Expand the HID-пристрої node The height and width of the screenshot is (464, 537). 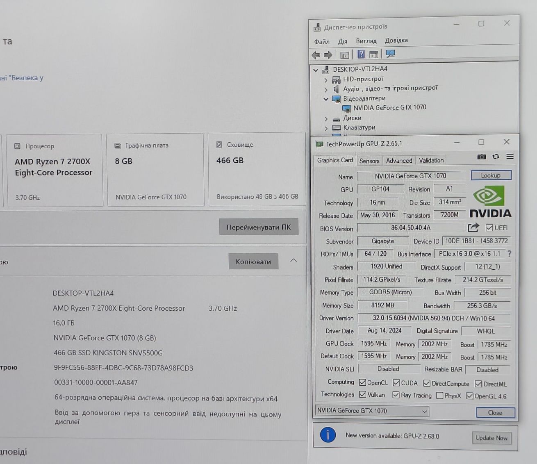click(x=326, y=80)
